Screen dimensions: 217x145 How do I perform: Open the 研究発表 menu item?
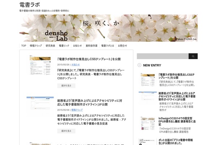pyautogui.click(x=50, y=46)
